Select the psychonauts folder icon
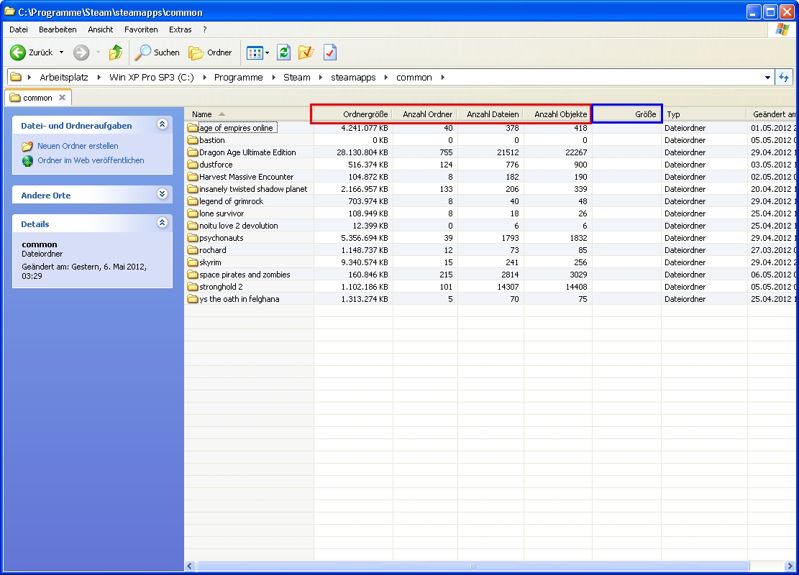Image resolution: width=799 pixels, height=575 pixels. click(192, 238)
